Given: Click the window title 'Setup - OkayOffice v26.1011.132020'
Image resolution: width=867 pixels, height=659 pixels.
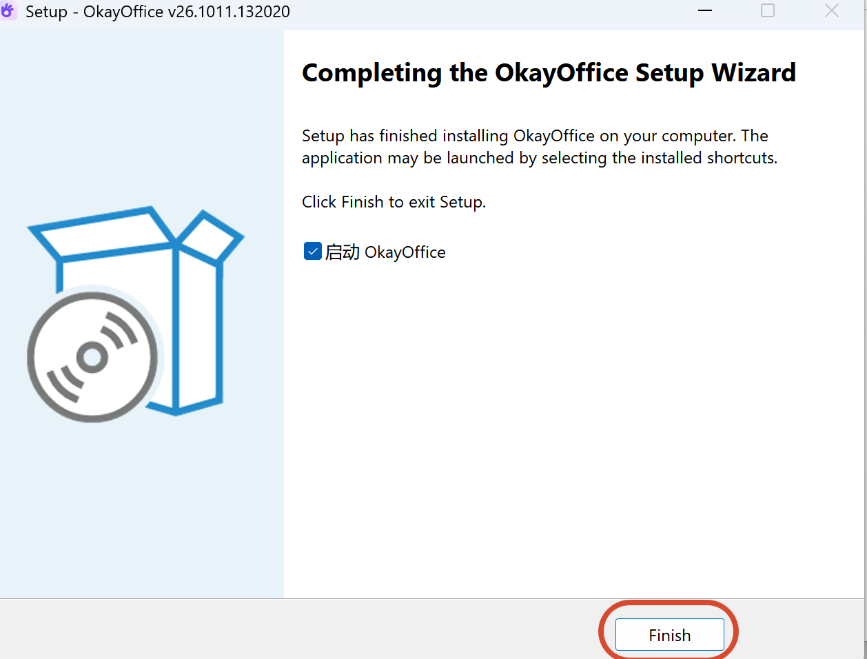Looking at the screenshot, I should [x=158, y=12].
